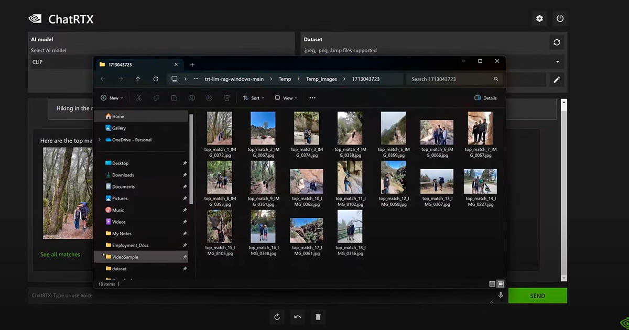Click the Explorer navigation pane scrollbar

(x=191, y=160)
